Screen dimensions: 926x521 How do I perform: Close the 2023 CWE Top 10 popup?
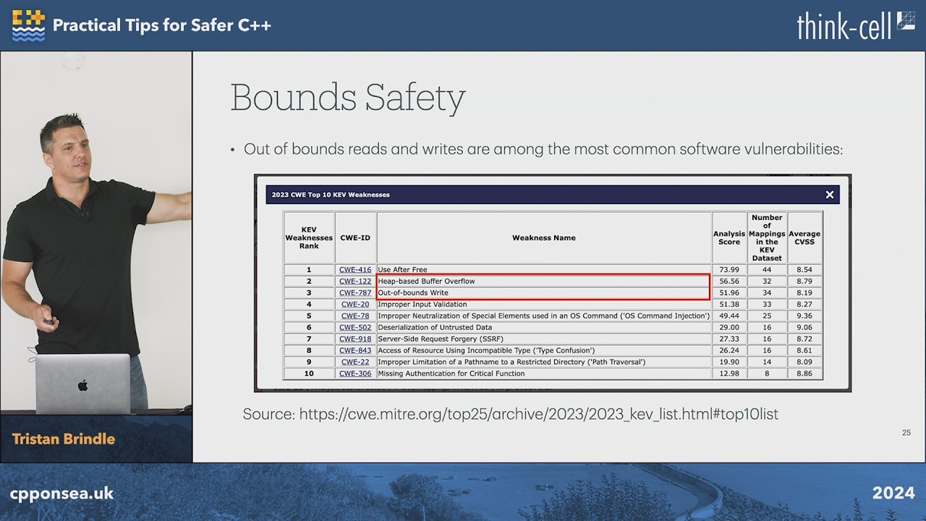[830, 195]
